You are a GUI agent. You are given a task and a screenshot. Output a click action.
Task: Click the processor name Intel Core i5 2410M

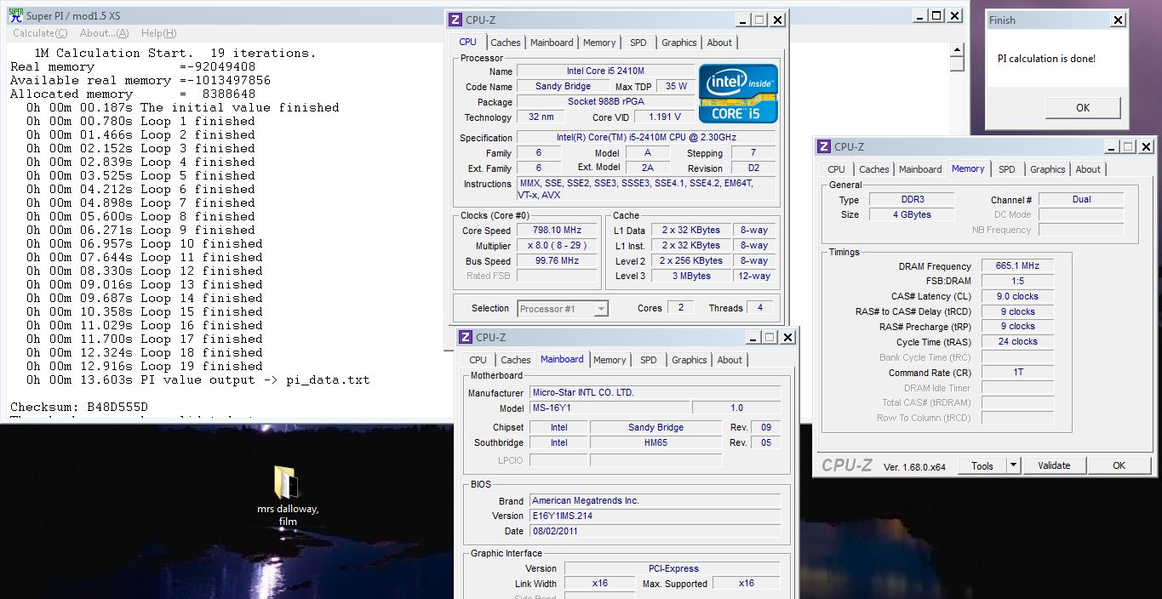tap(605, 71)
